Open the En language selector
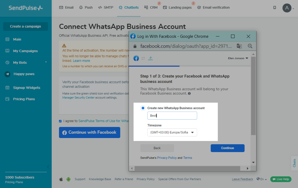This screenshot has width=298, height=188. coord(262,179)
